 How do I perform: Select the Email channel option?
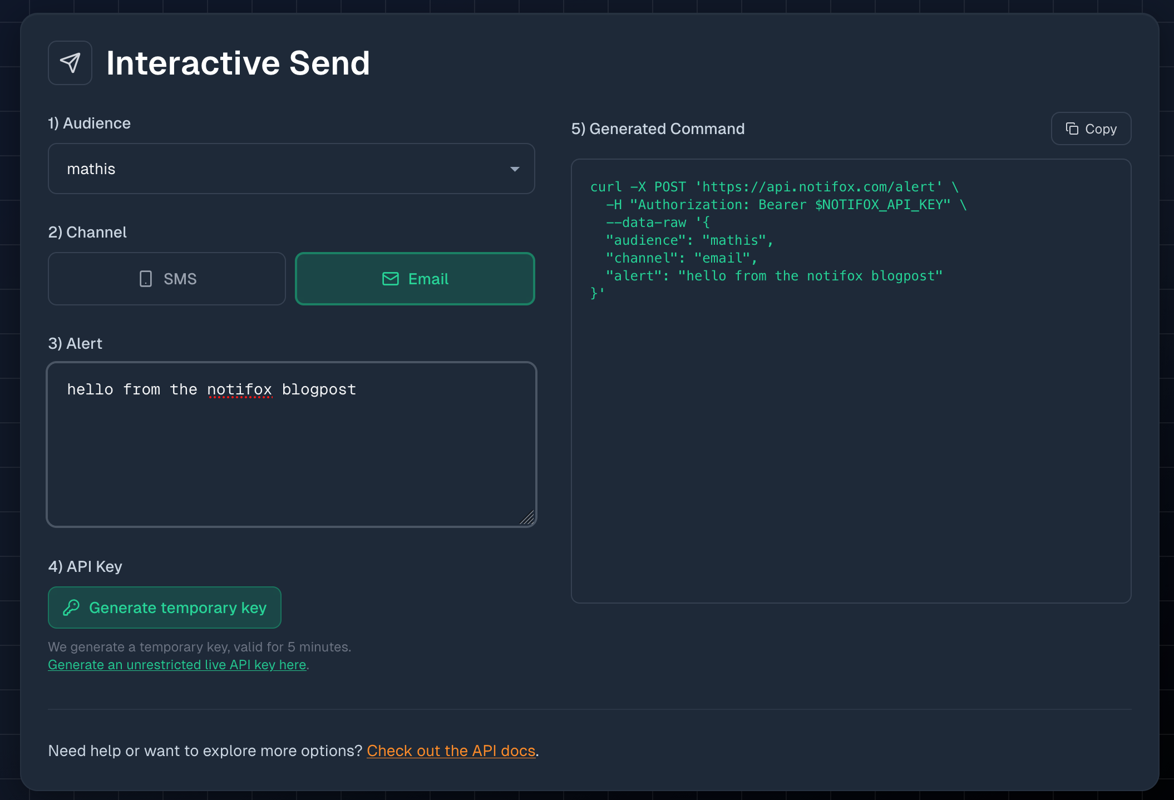click(x=415, y=279)
